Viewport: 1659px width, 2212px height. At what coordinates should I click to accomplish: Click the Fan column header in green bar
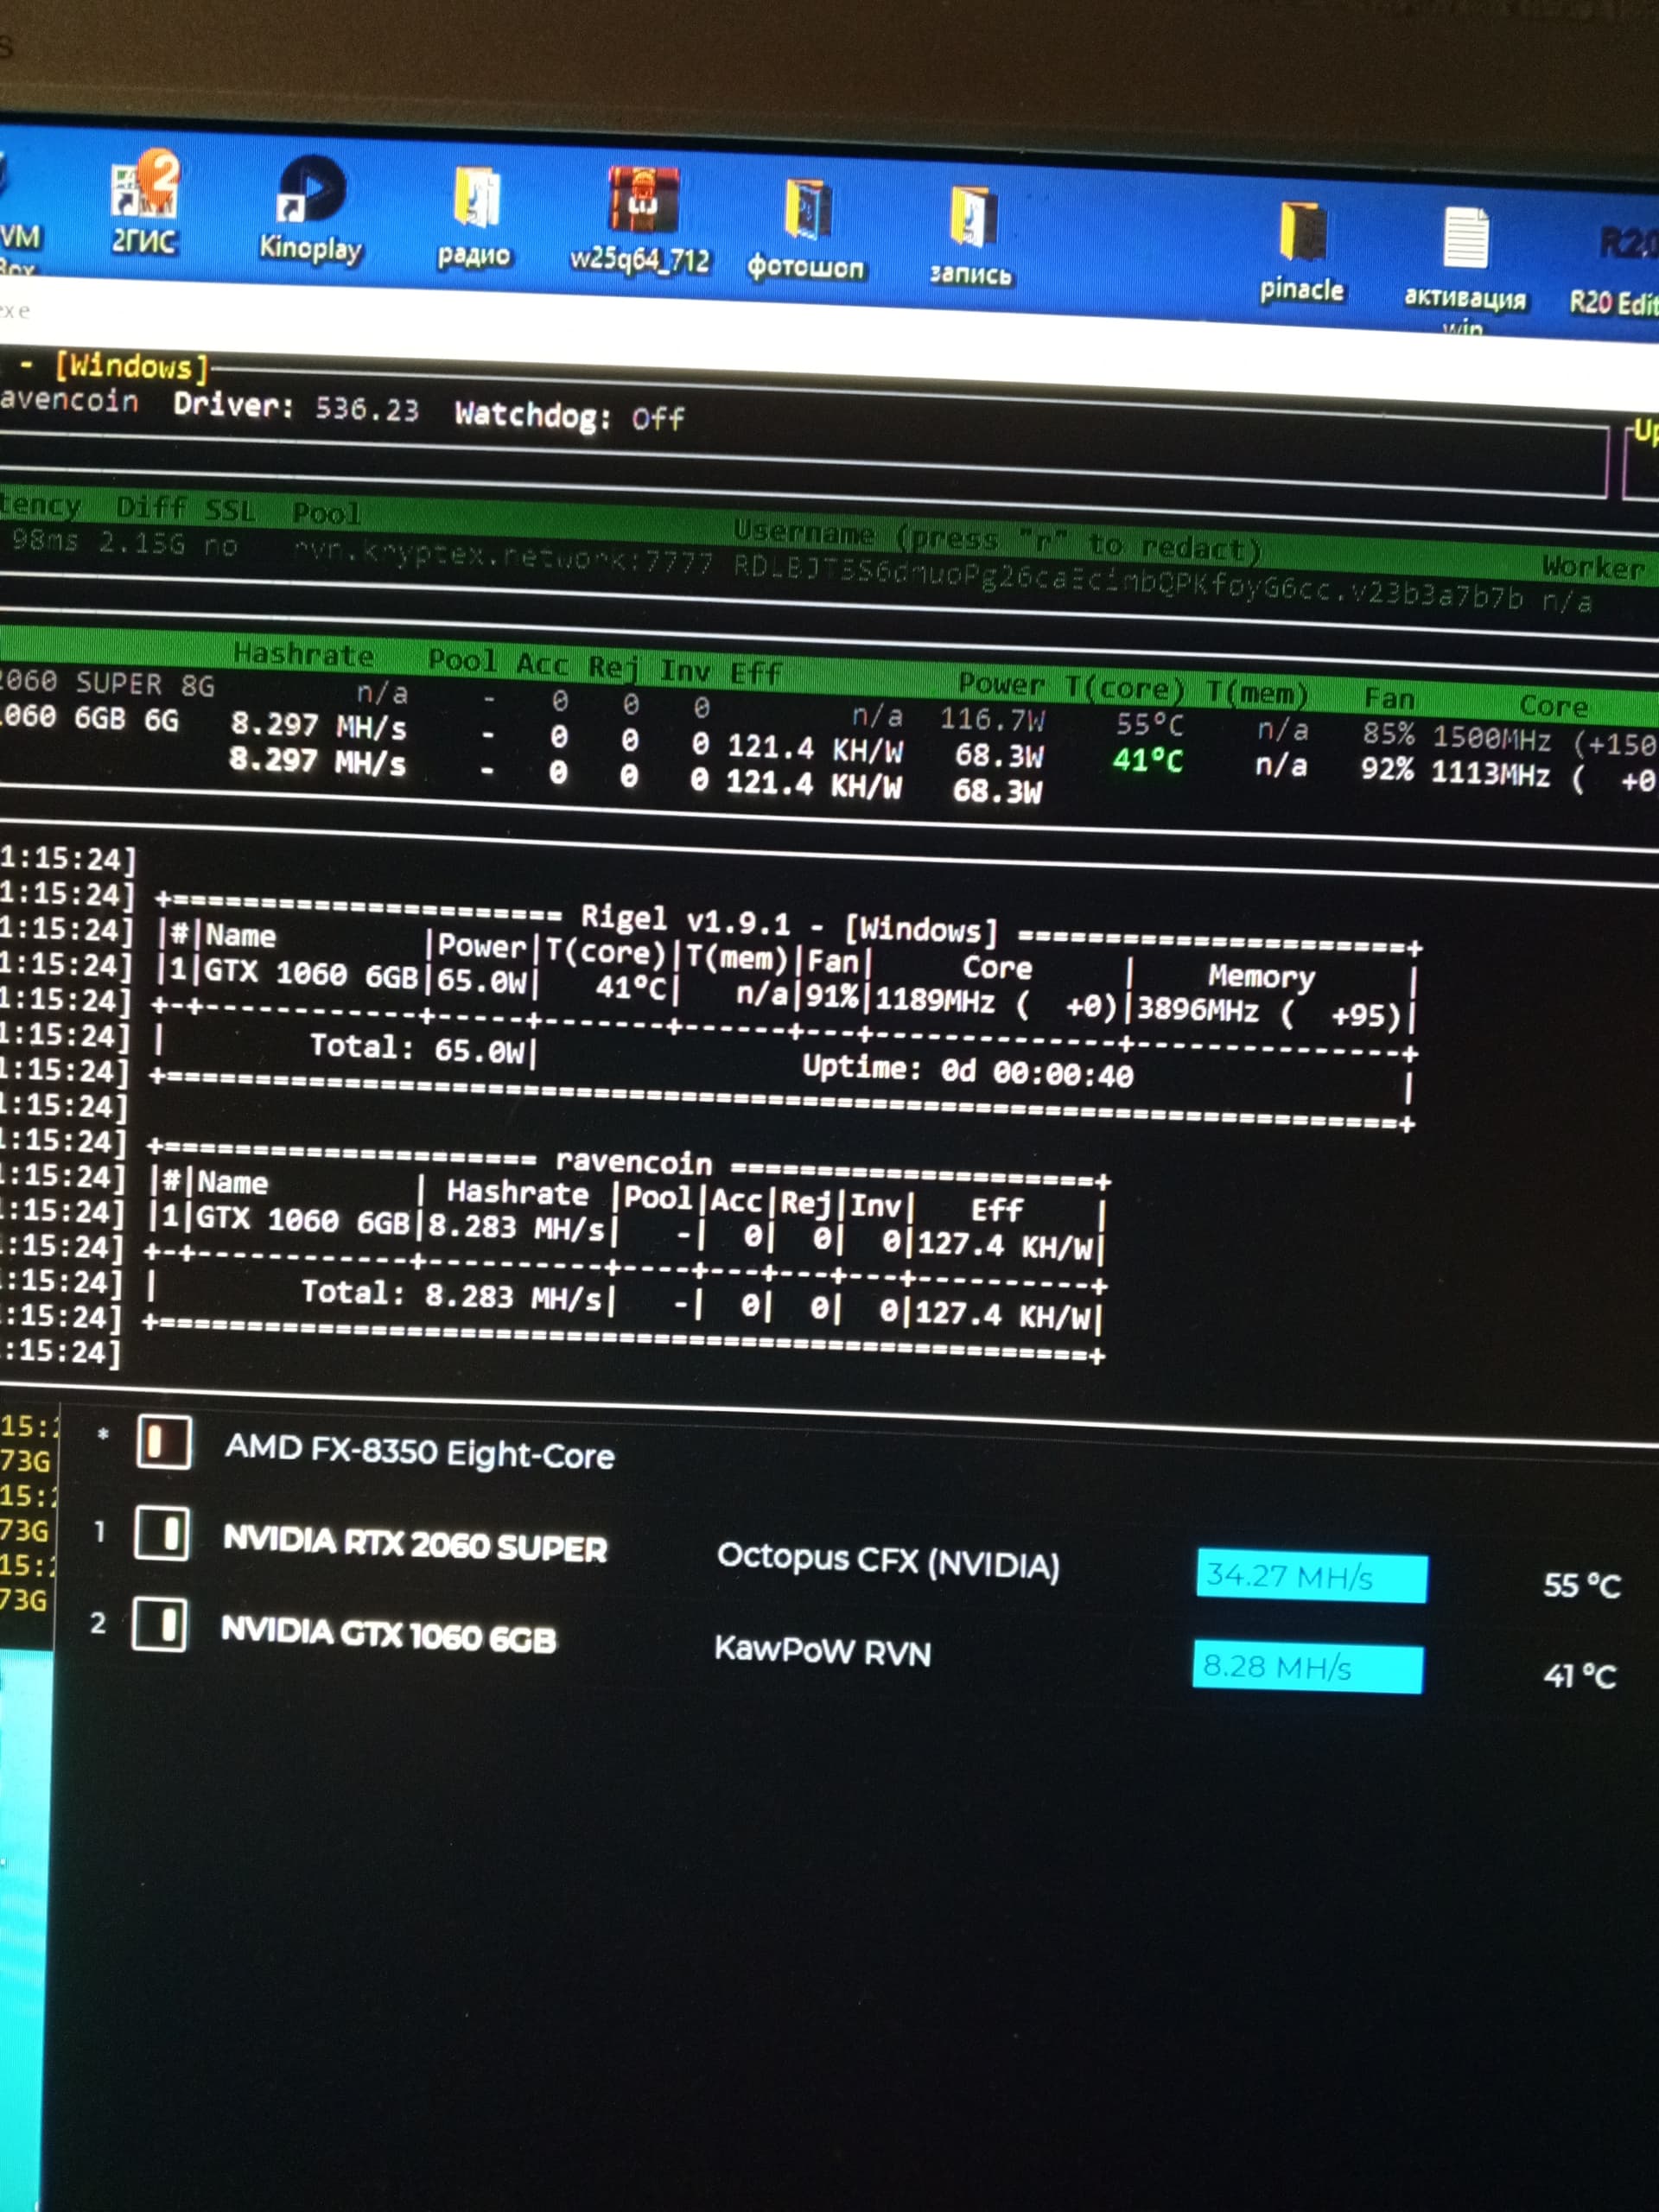1390,699
